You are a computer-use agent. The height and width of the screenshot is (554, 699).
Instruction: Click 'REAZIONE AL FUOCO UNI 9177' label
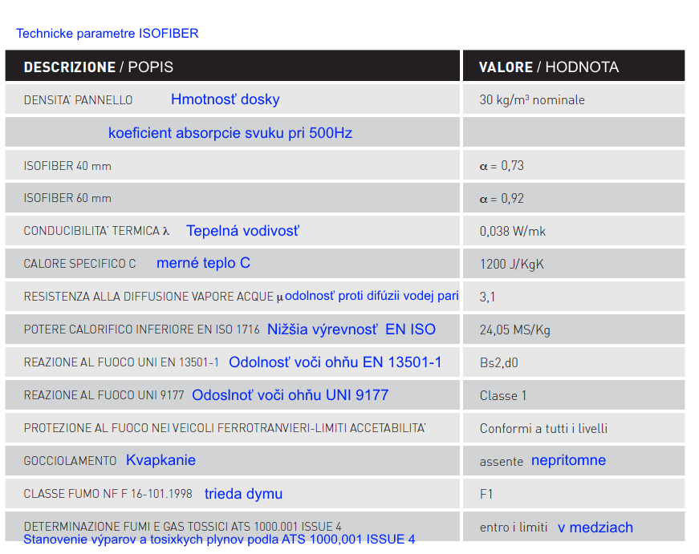pos(104,395)
